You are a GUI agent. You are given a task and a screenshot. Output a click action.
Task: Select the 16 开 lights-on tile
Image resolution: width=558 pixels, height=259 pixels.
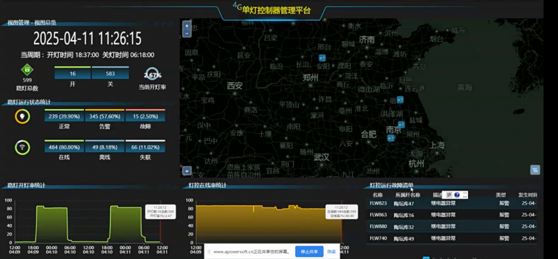[73, 73]
